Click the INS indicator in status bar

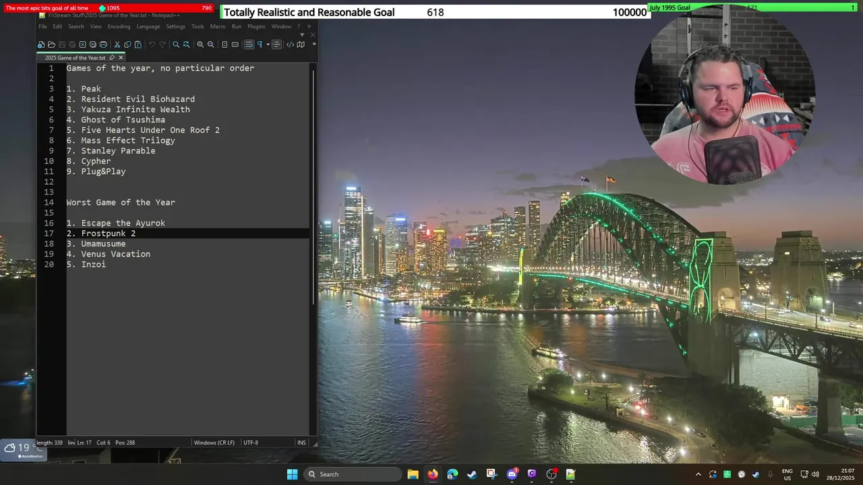[x=301, y=443]
